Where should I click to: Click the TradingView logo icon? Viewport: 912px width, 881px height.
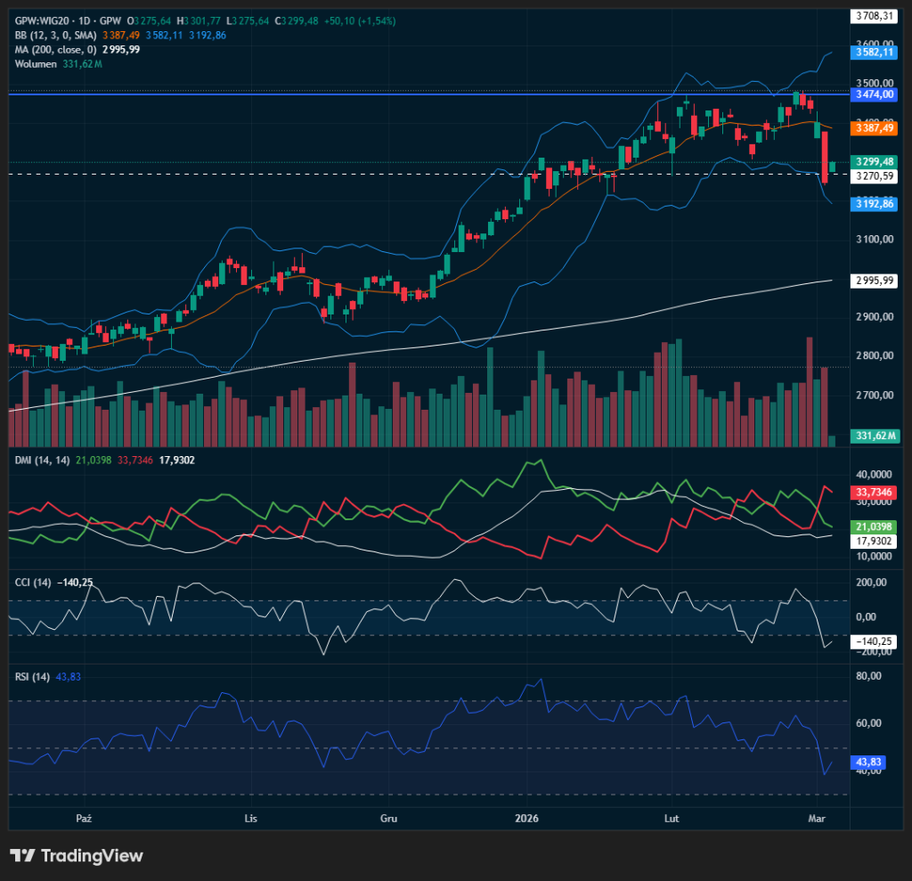click(x=22, y=855)
